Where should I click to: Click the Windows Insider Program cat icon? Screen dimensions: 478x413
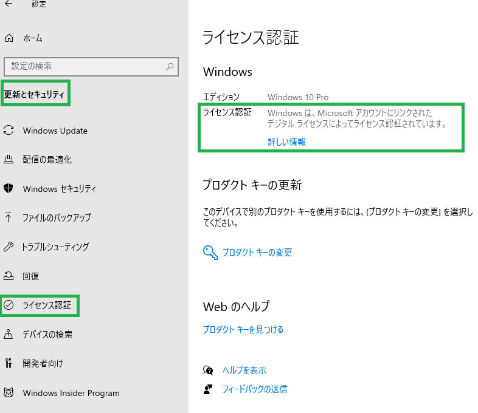click(9, 392)
